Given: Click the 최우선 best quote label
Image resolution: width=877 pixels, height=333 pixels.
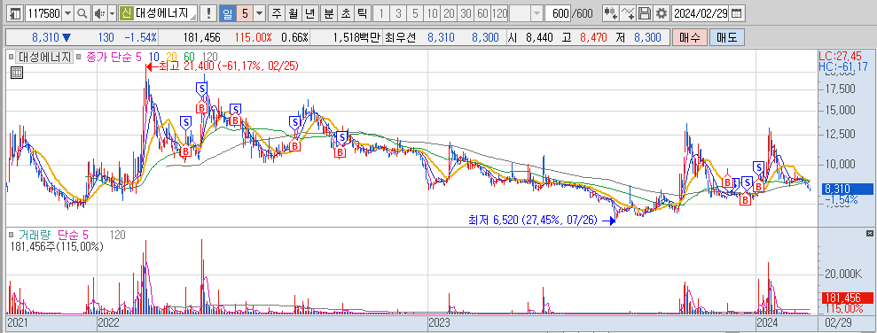Looking at the screenshot, I should [402, 37].
